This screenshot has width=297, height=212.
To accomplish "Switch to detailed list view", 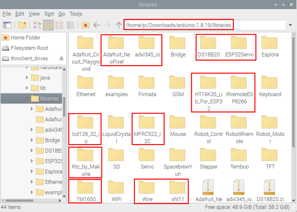I will click(70, 25).
